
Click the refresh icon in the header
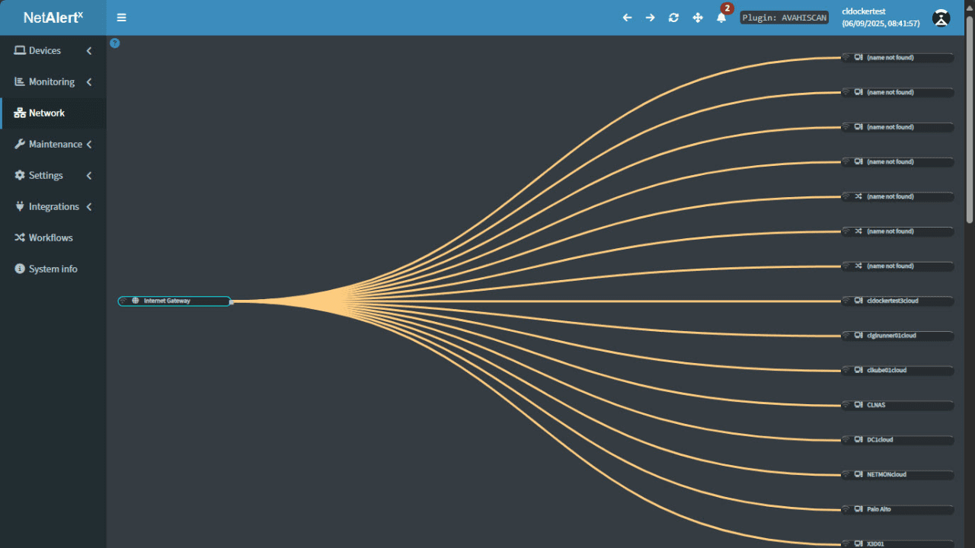pos(673,18)
